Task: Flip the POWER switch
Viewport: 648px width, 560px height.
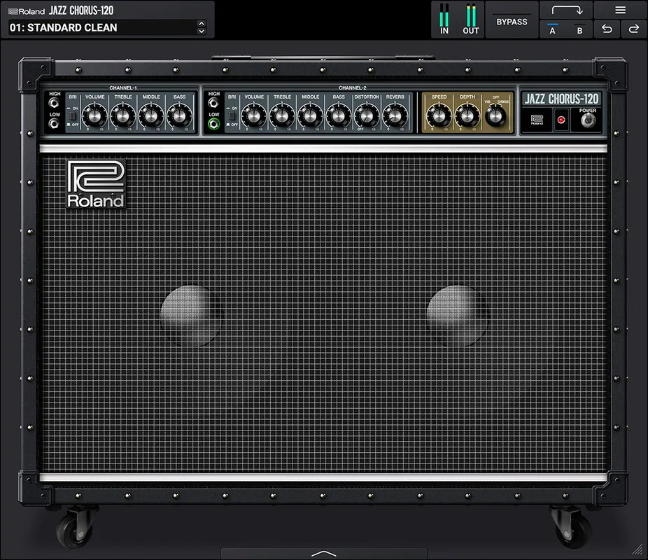Action: tap(586, 119)
